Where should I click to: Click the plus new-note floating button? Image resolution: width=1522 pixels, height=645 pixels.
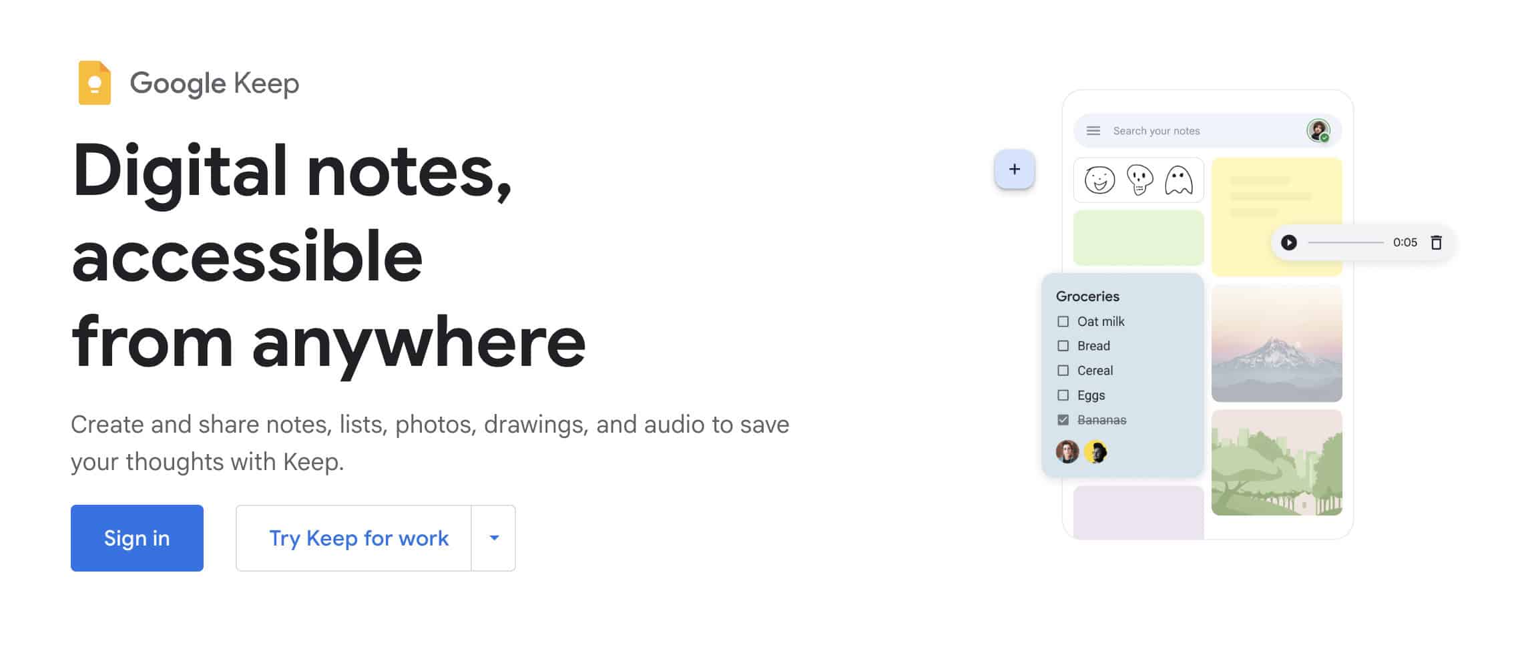pos(1015,170)
